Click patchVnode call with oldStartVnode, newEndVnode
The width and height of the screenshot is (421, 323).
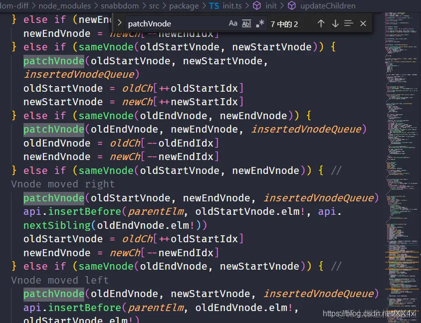pos(201,198)
